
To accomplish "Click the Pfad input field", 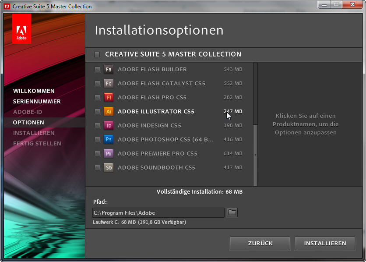I will pyautogui.click(x=158, y=213).
